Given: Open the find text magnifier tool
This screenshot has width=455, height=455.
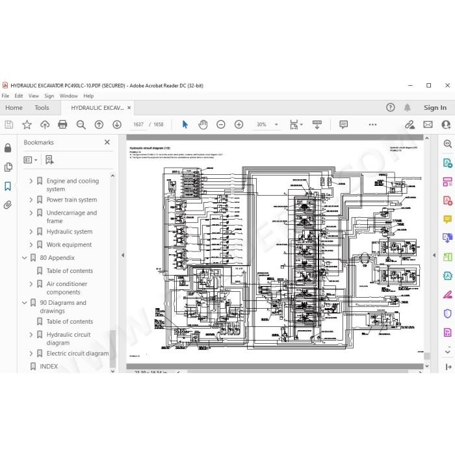Looking at the screenshot, I should click(81, 125).
